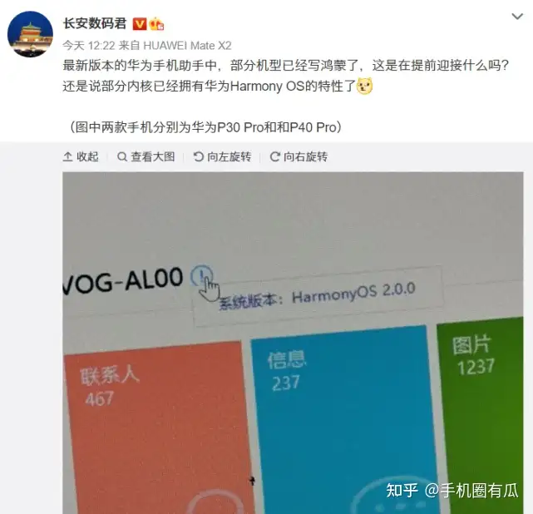This screenshot has height=514, width=533.
Task: Click the clockwise rotate arrow icon
Action: 274,156
